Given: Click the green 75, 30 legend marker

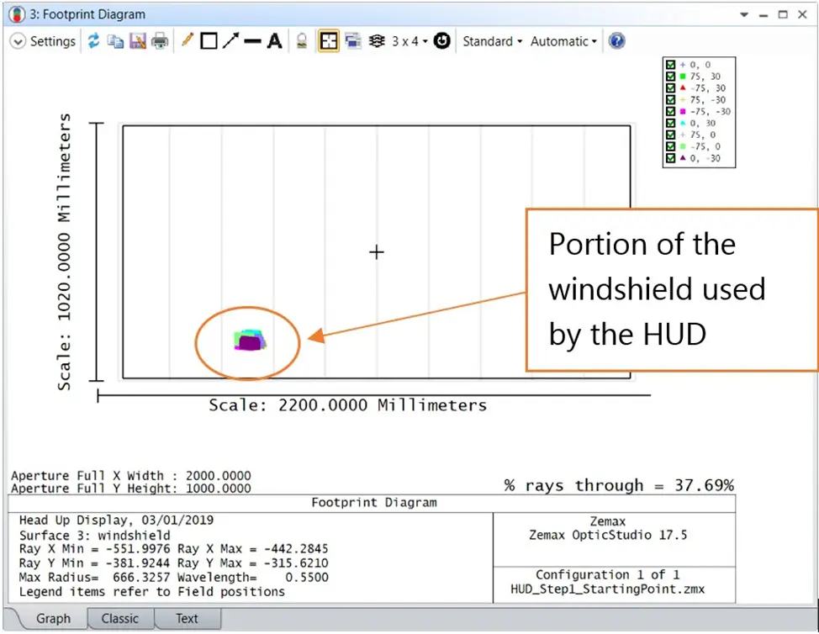Looking at the screenshot, I should [x=682, y=77].
